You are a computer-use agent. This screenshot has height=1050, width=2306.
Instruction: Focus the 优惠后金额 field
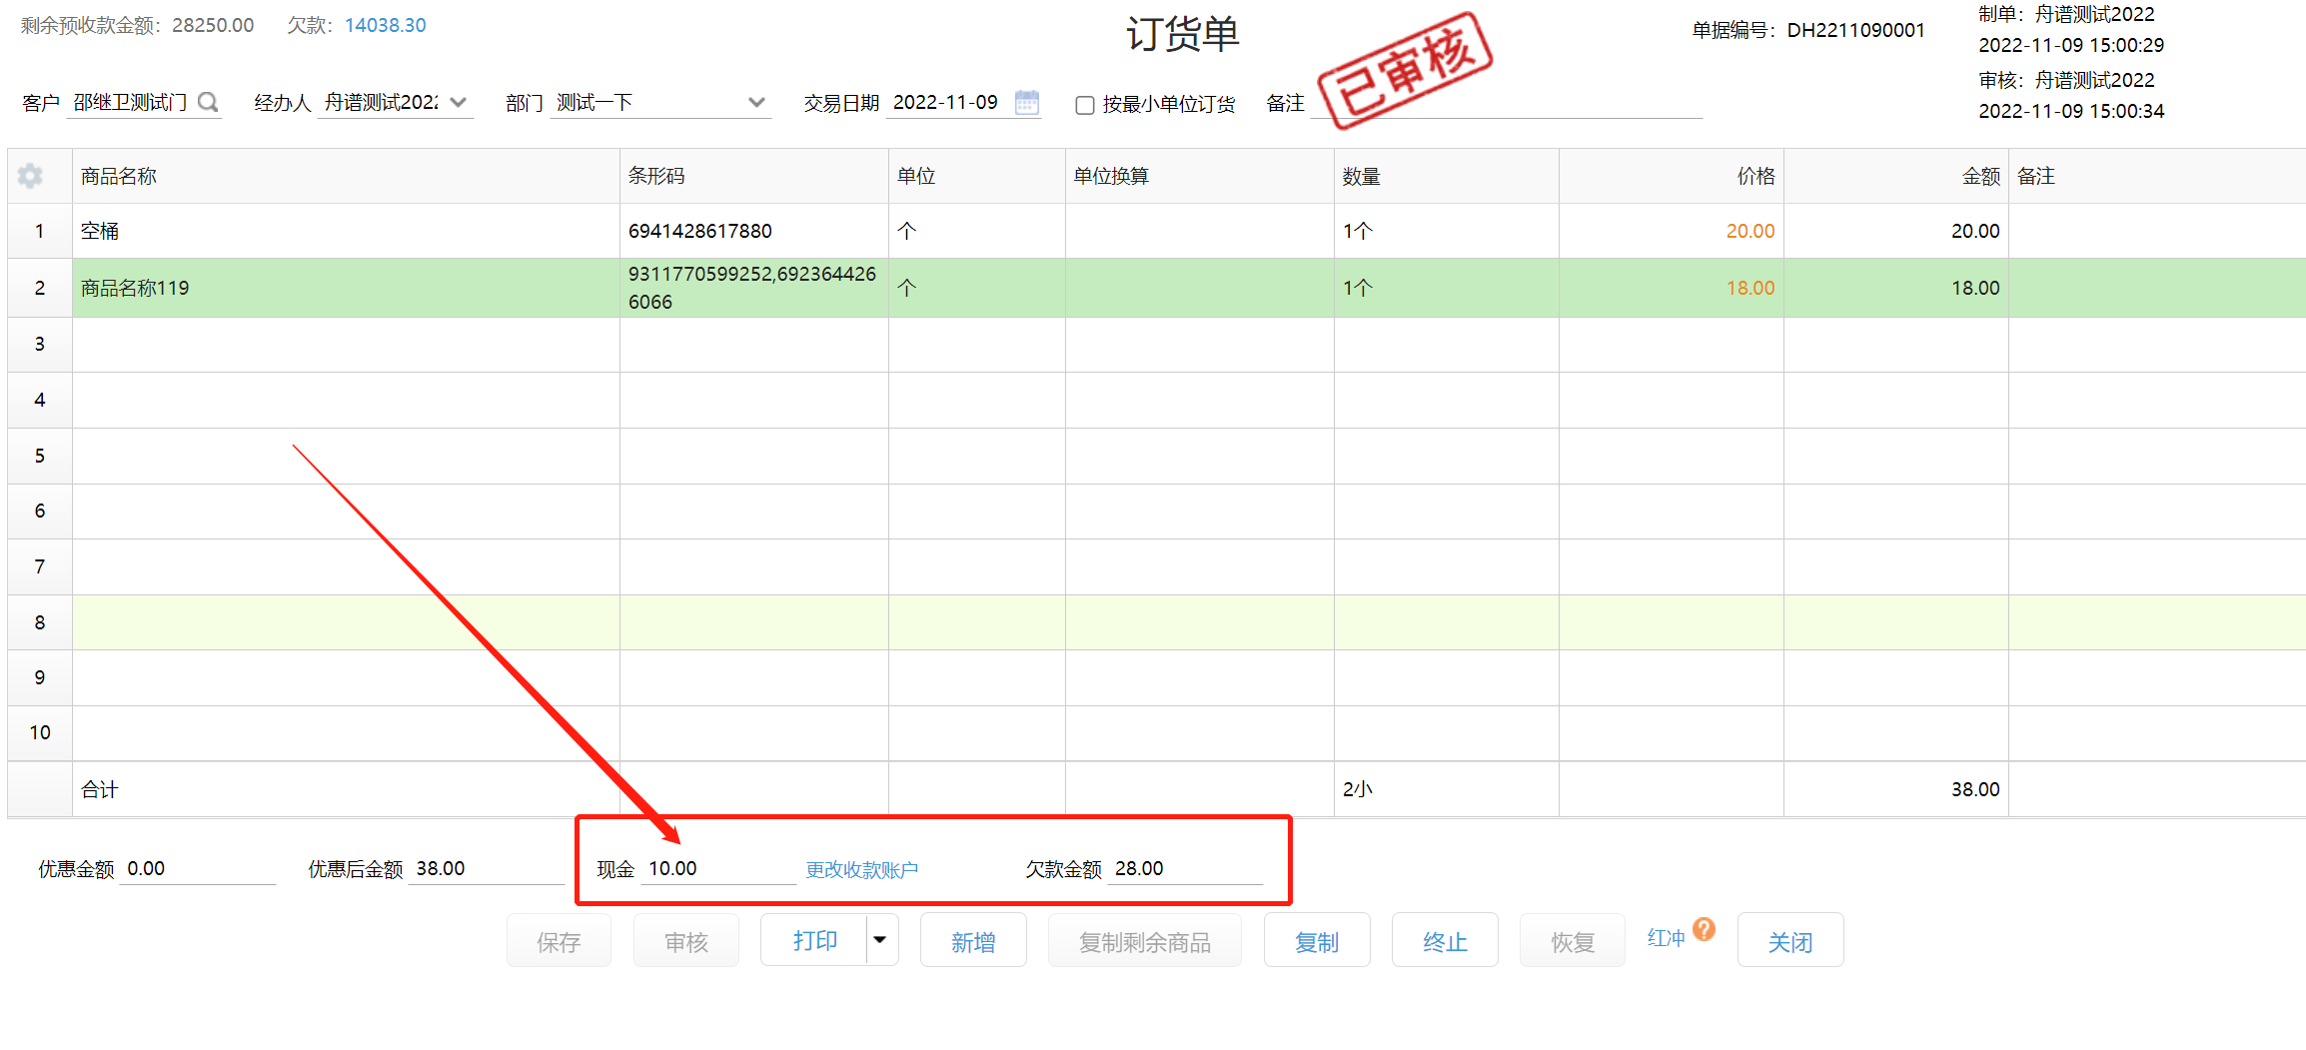(x=487, y=868)
